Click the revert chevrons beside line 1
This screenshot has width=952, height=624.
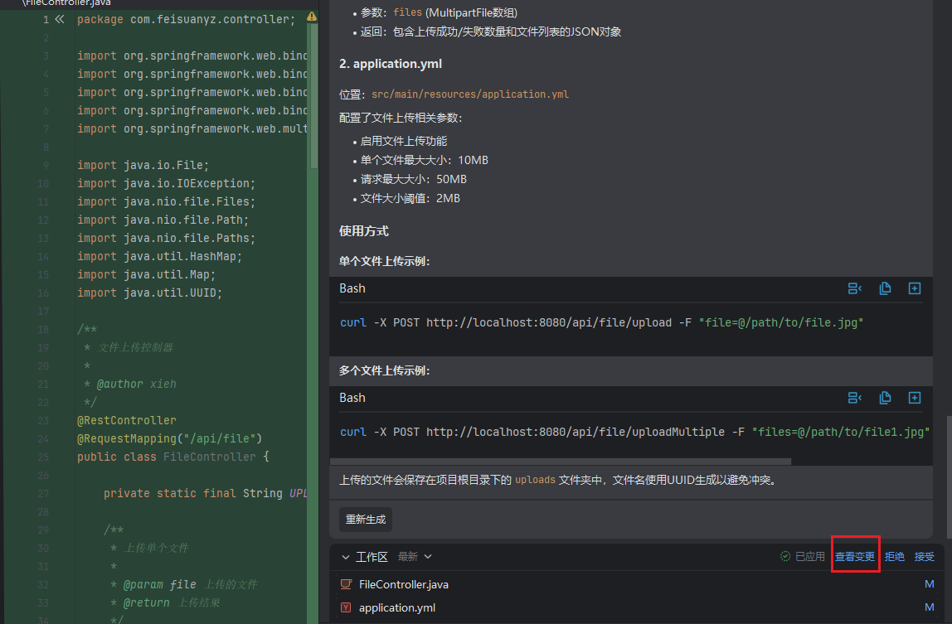tap(59, 18)
